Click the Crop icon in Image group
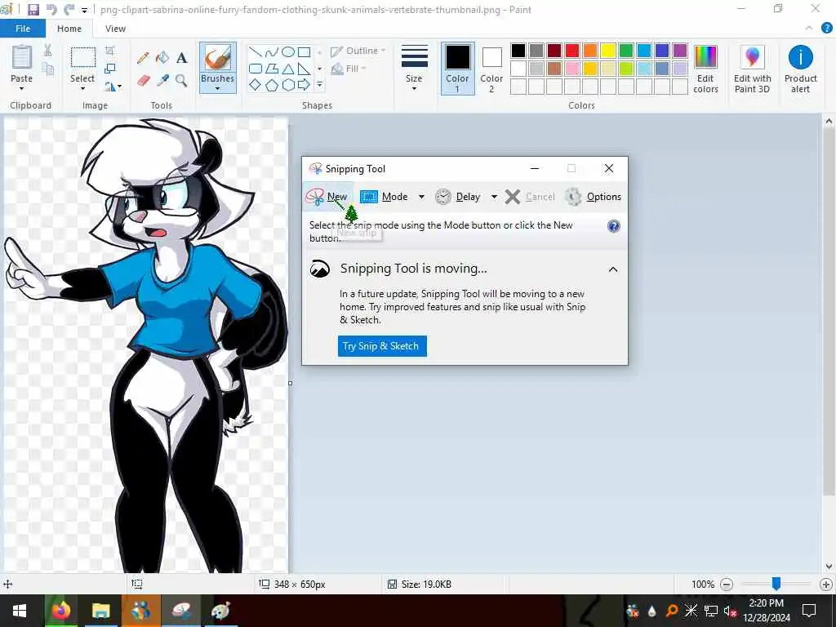 (110, 51)
